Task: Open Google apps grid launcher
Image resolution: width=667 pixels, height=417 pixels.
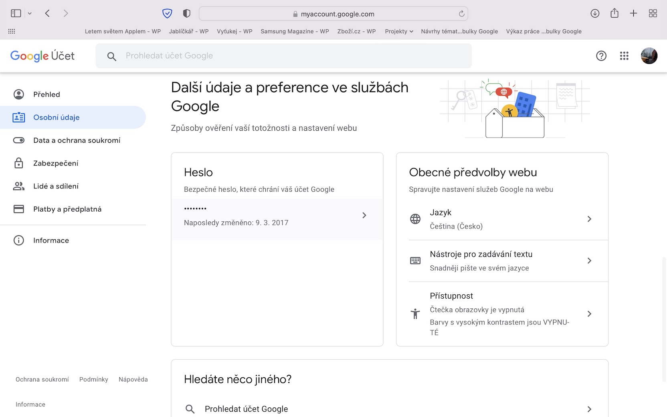Action: point(624,56)
